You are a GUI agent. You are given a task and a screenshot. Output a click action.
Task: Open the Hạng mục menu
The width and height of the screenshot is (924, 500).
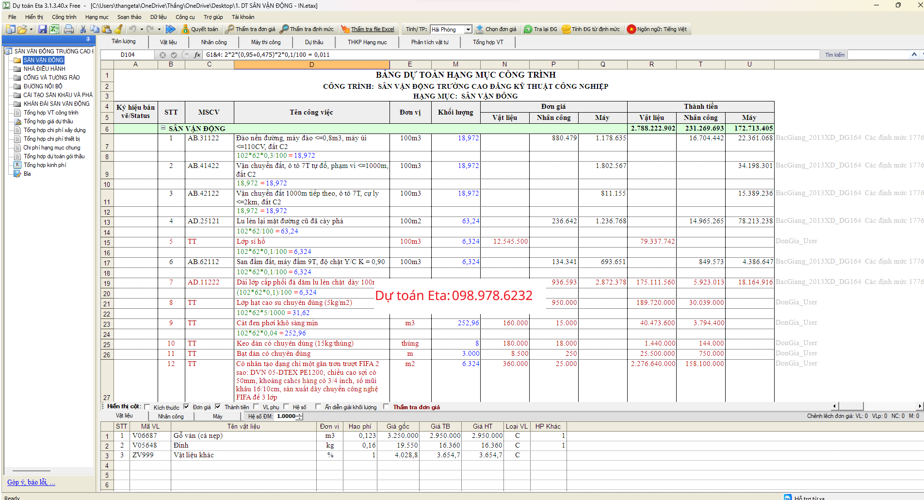point(97,17)
